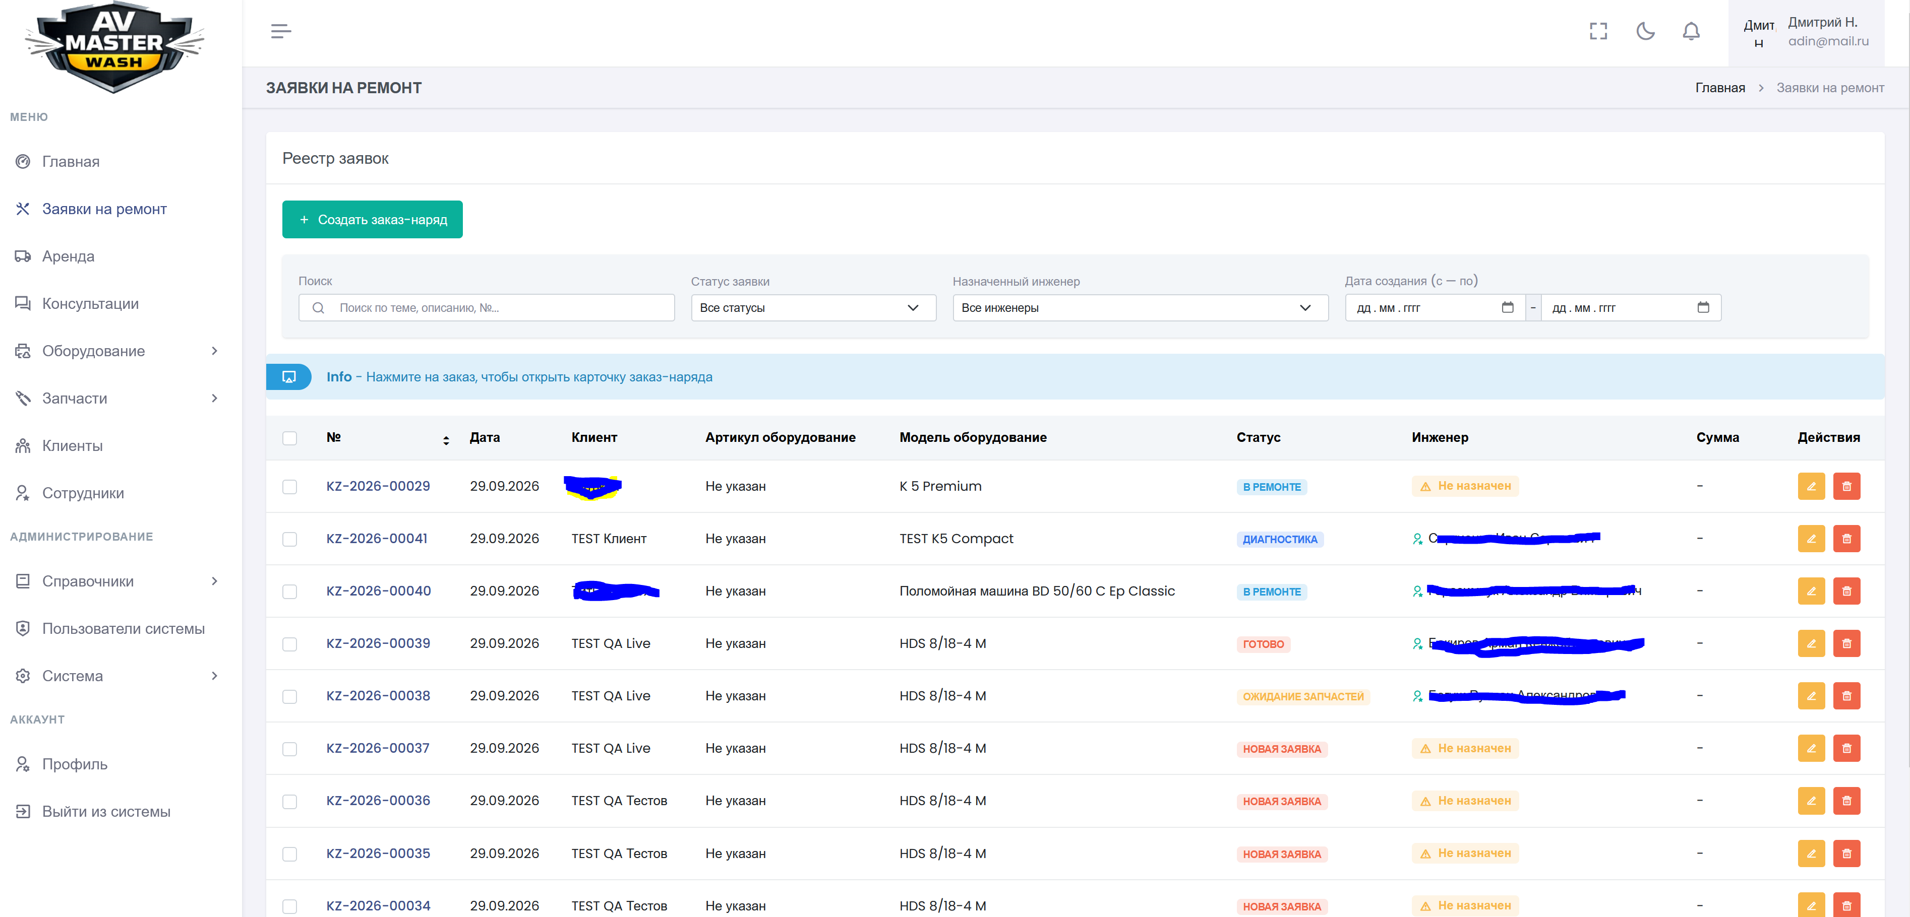Toggle the hamburger sidebar menu icon
Image resolution: width=1910 pixels, height=917 pixels.
(x=280, y=31)
